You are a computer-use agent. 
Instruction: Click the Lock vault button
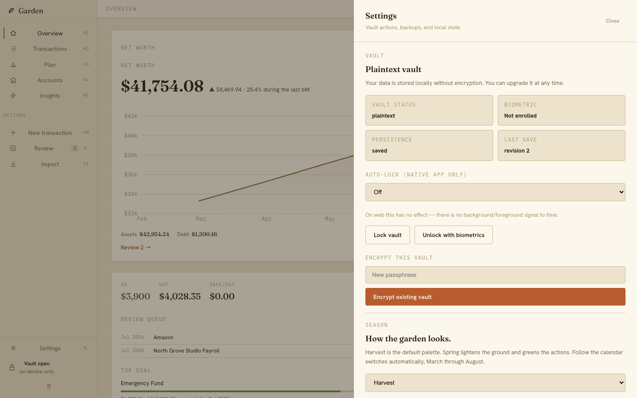click(x=388, y=235)
